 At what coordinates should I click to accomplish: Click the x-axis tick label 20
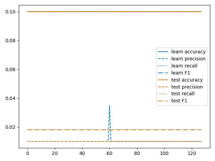(x=55, y=154)
